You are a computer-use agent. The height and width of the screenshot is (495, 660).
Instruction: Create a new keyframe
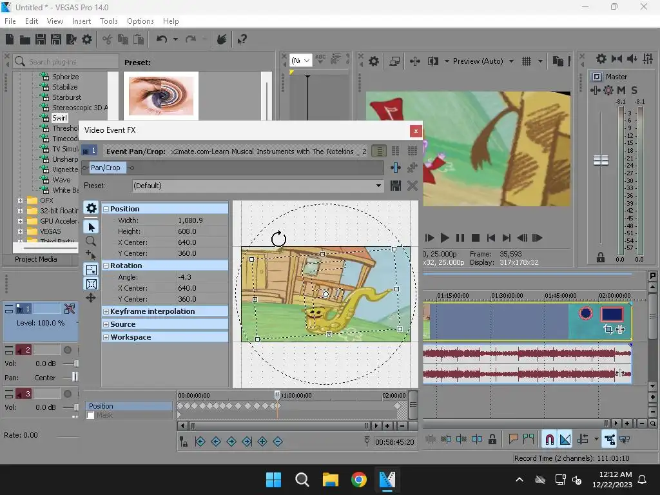click(262, 442)
